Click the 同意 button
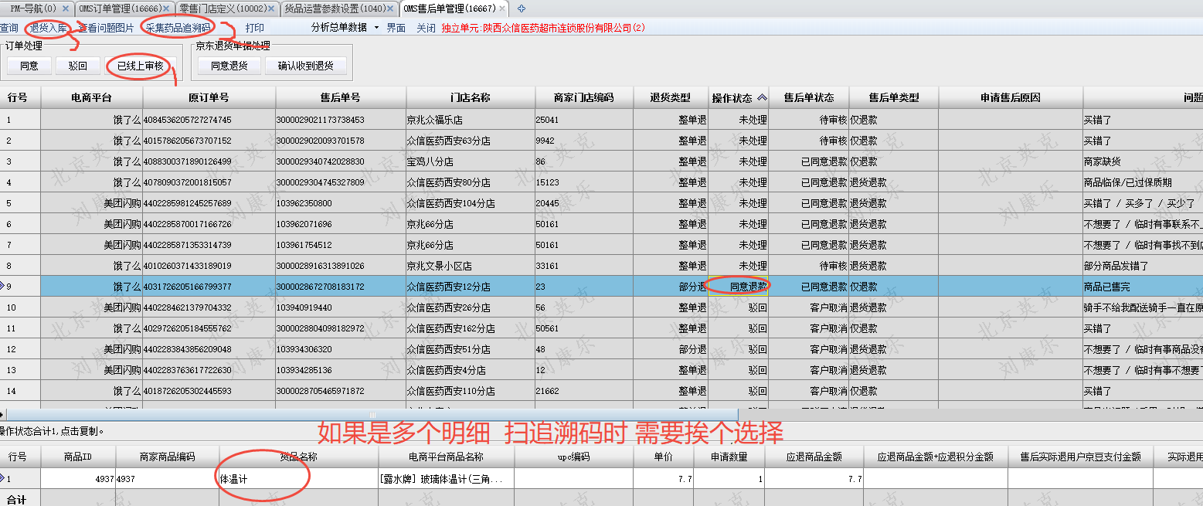Viewport: 1203px width, 506px height. 29,66
